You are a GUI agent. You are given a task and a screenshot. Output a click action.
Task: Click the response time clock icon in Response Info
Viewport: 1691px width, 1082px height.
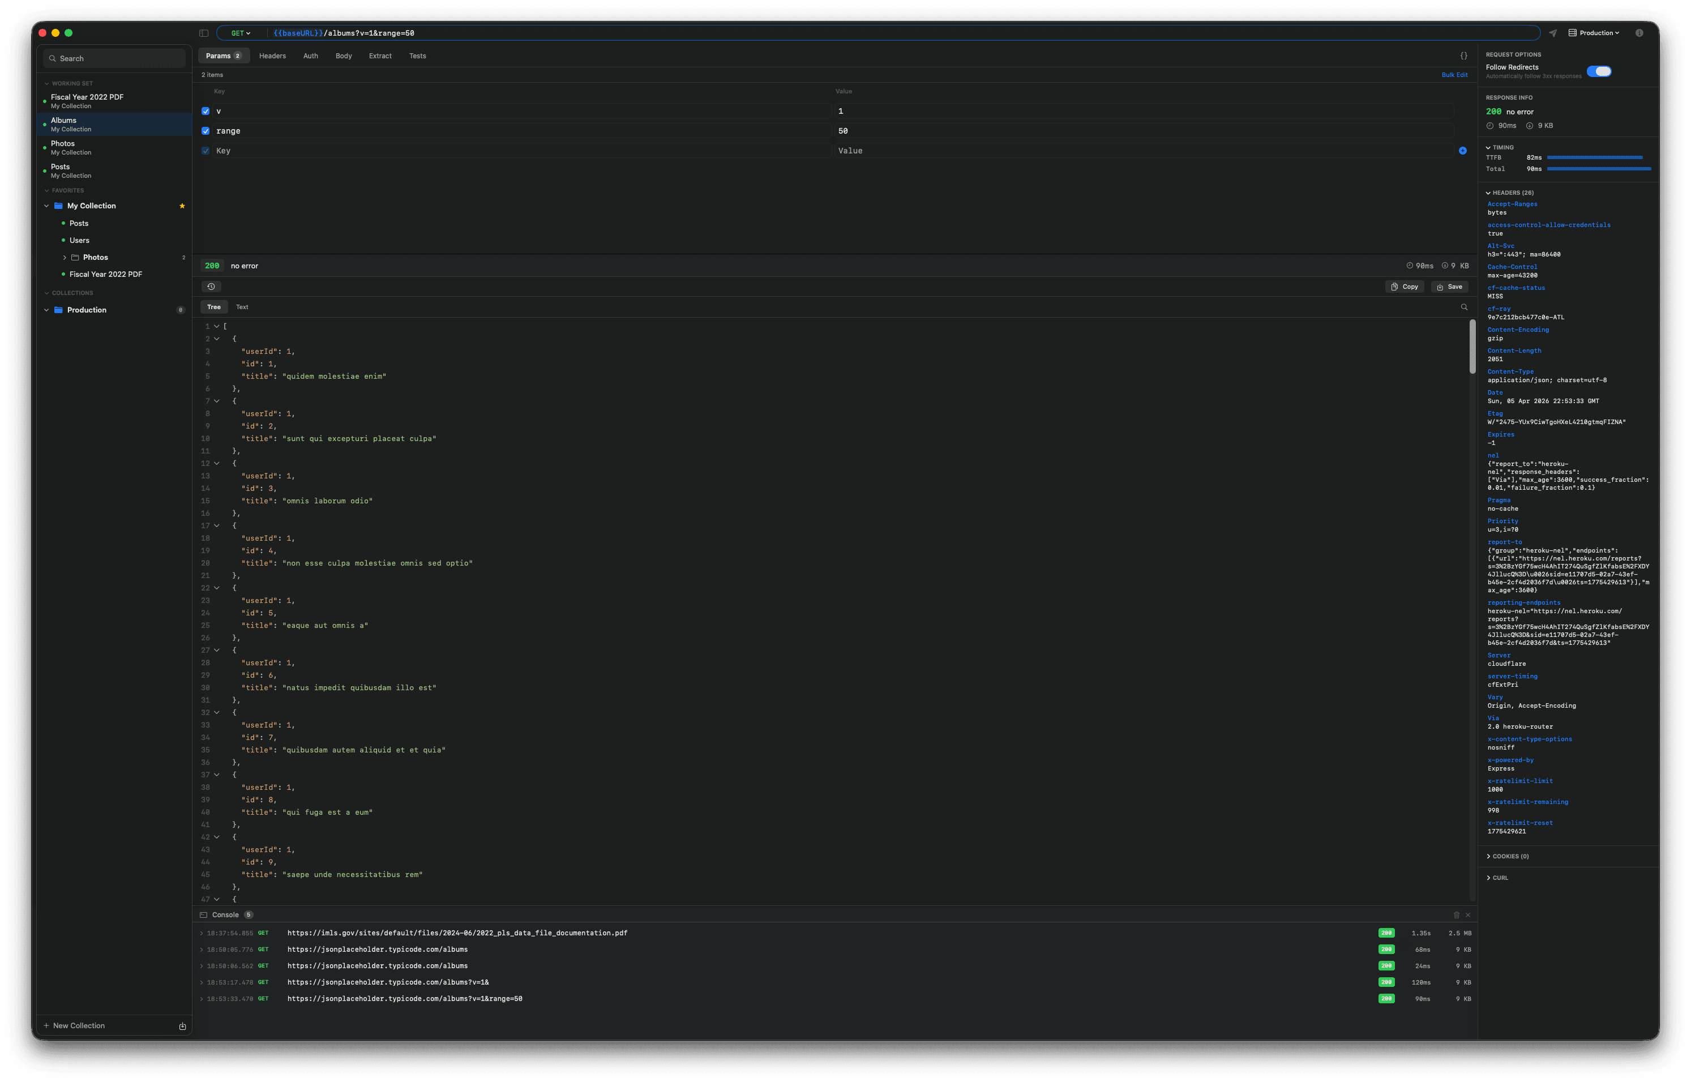tap(1490, 126)
